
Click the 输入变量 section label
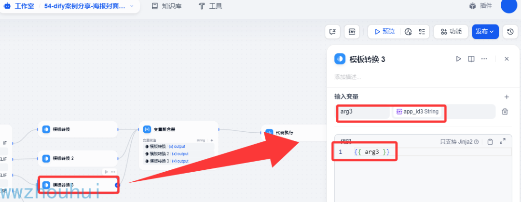346,97
